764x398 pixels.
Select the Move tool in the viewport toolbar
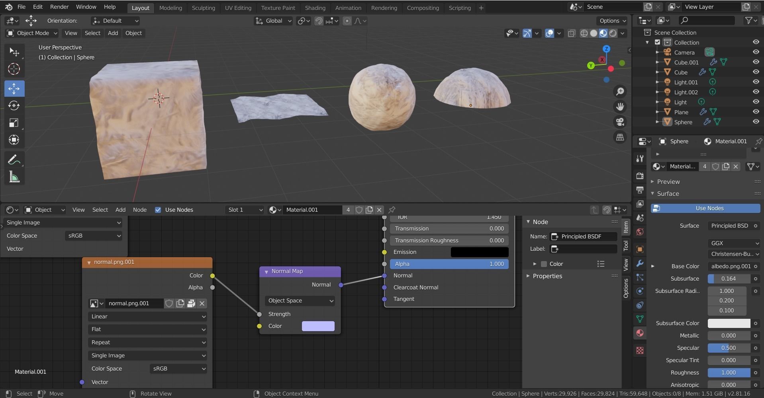pos(14,88)
